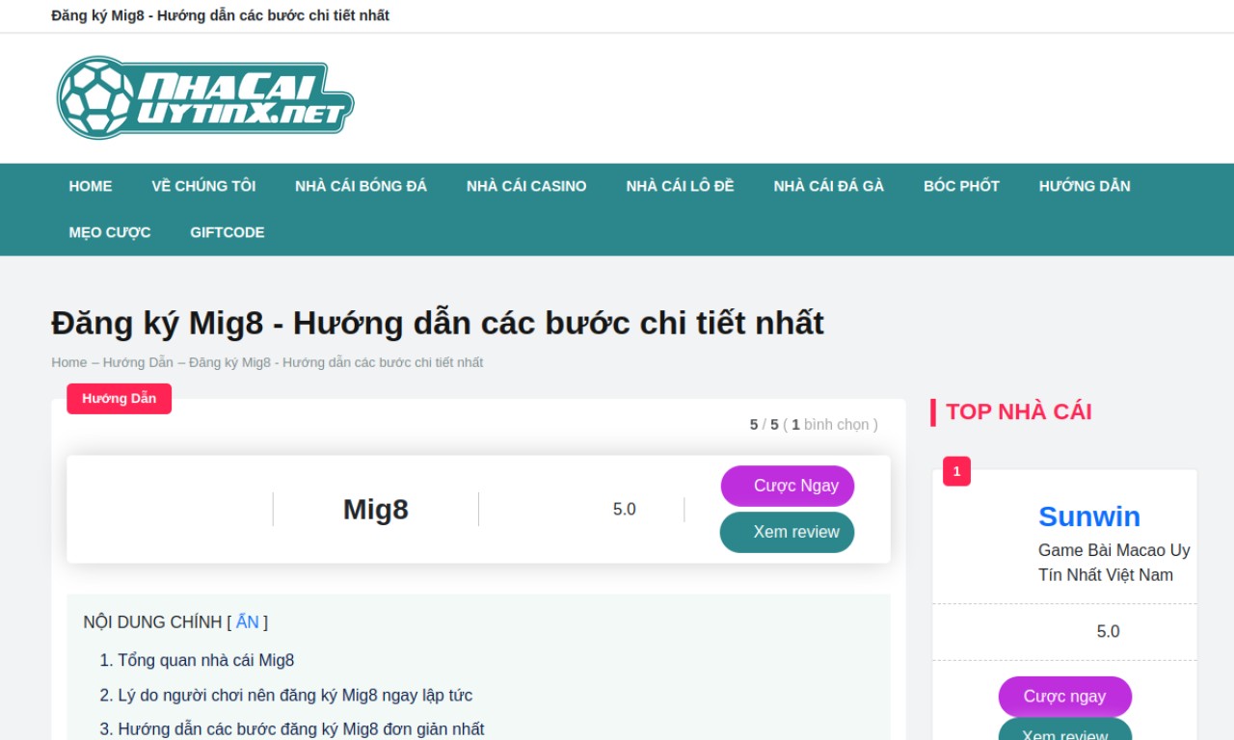Click the Xem review button for Mig8
The height and width of the screenshot is (740, 1234).
click(788, 532)
